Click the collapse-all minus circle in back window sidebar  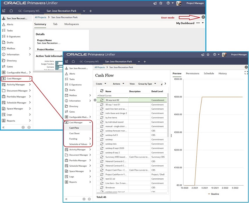29,127
